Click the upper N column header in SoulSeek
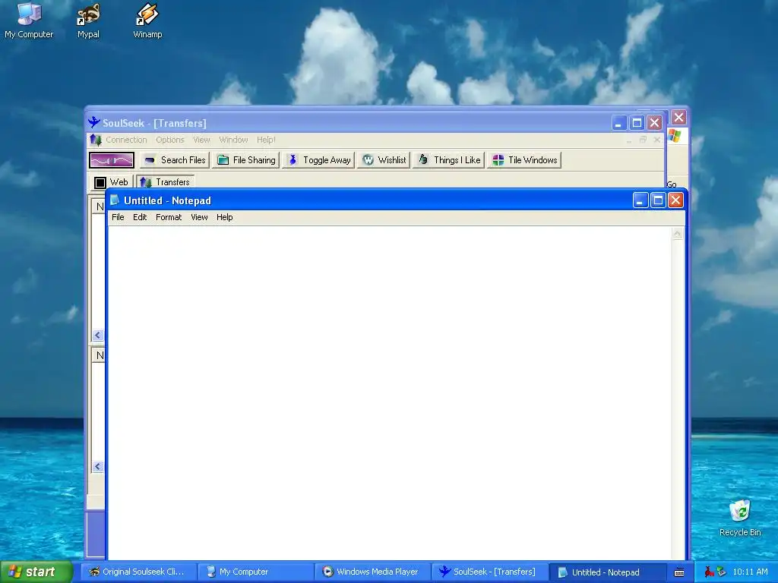The height and width of the screenshot is (583, 778). click(100, 206)
